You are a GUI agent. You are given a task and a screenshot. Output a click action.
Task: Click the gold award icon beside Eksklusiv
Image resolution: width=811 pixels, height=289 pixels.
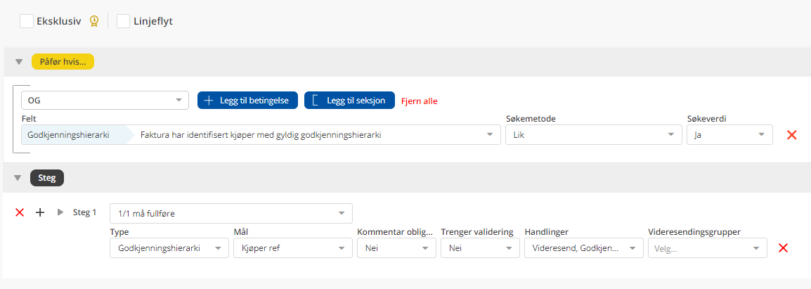coord(93,21)
